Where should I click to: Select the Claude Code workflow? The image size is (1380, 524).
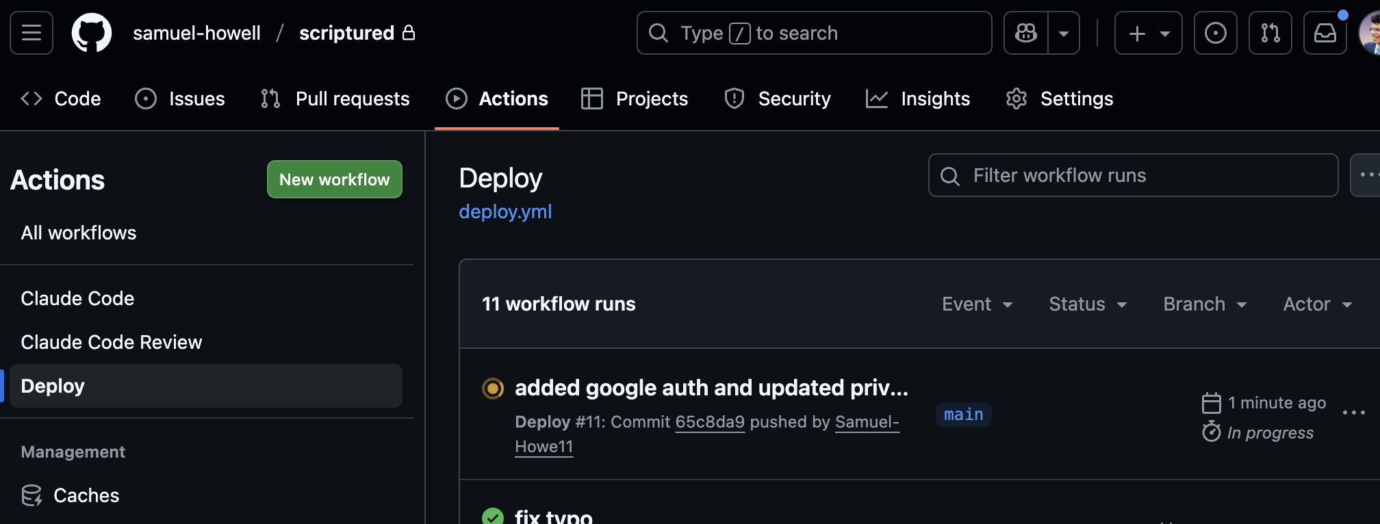pos(77,298)
